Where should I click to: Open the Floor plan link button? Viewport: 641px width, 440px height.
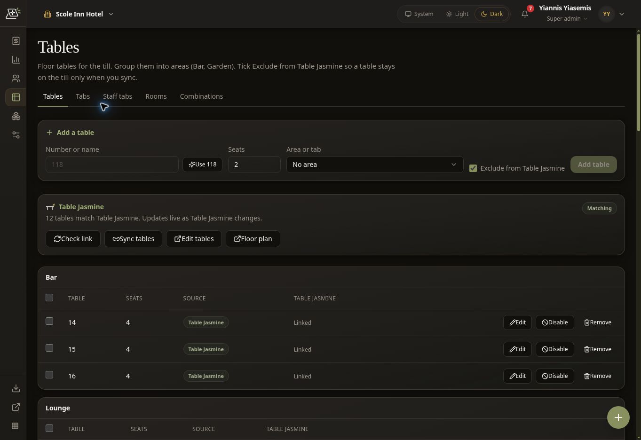click(253, 239)
